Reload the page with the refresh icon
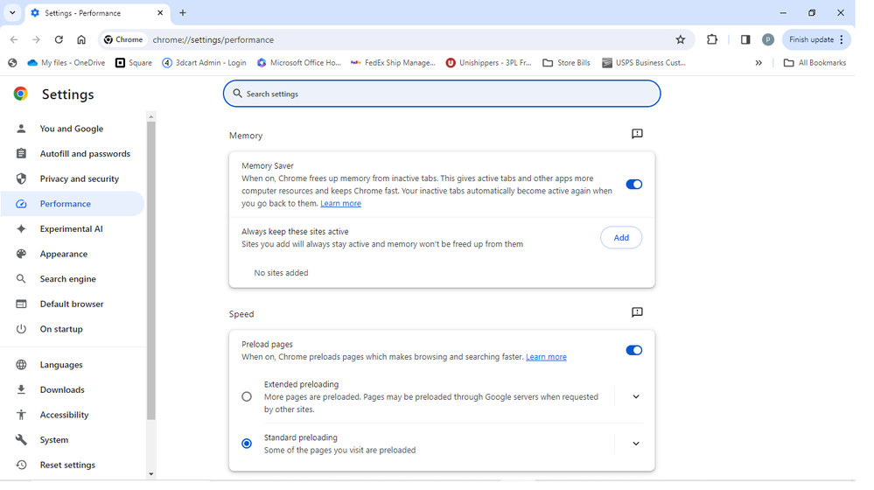874x490 pixels. coord(59,39)
